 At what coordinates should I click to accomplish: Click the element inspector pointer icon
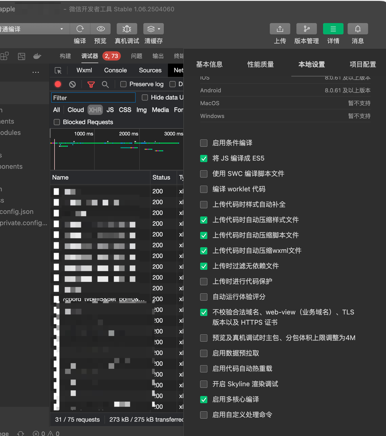point(58,71)
